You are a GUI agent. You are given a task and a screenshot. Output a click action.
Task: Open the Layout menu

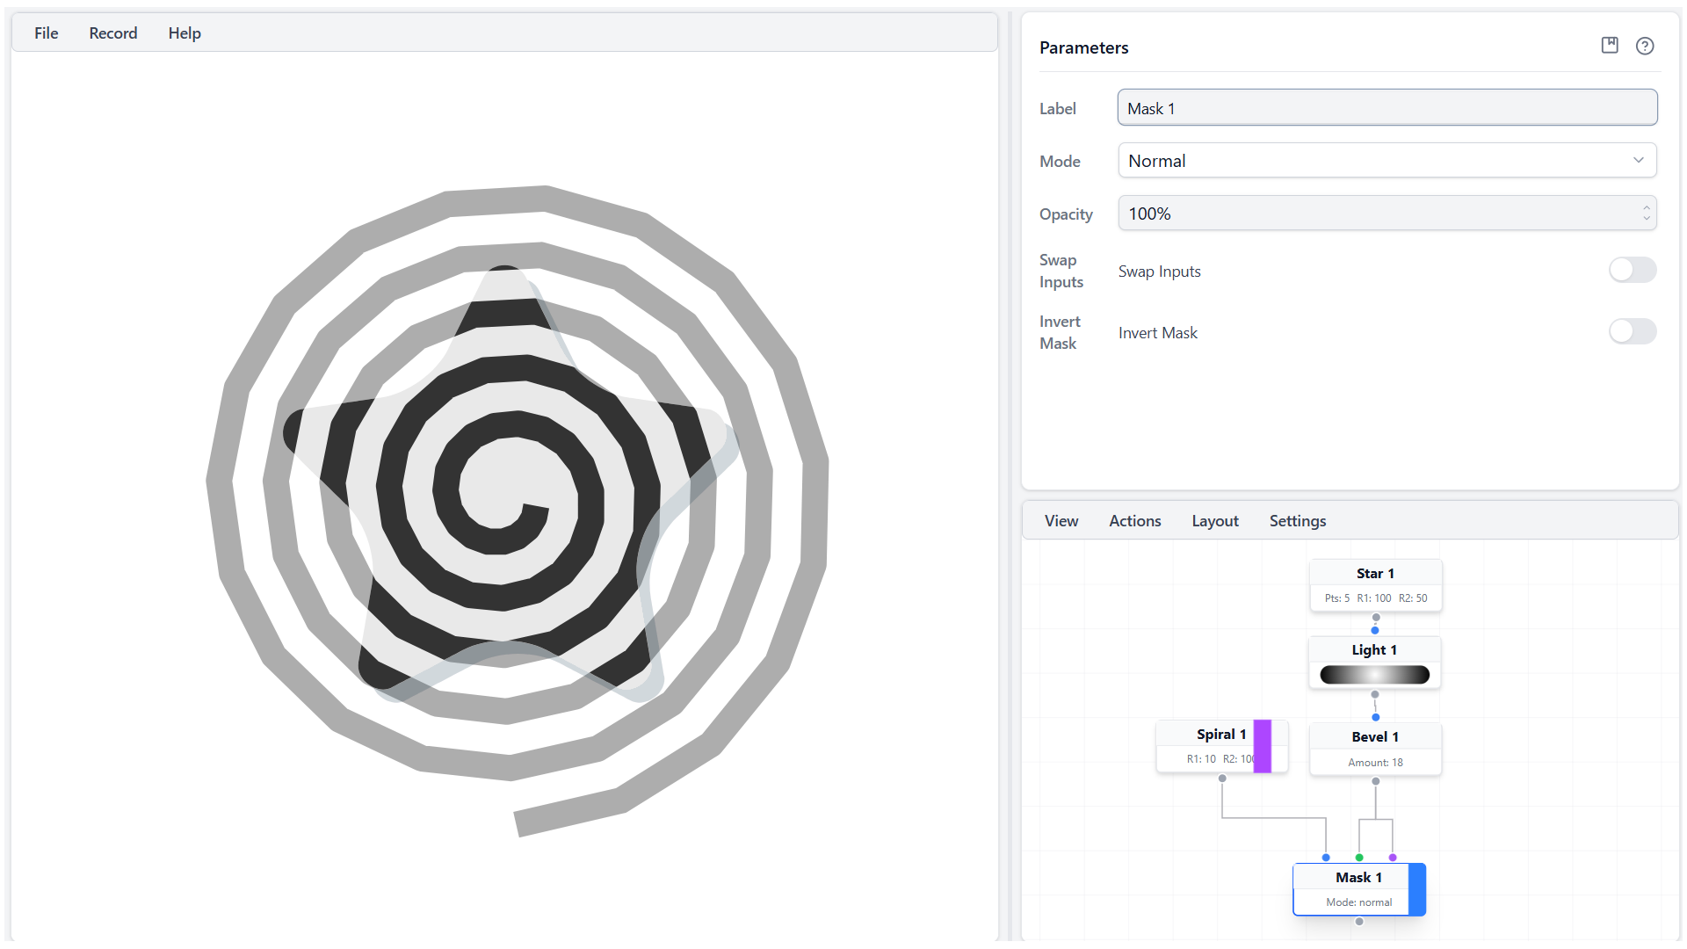[x=1214, y=521]
